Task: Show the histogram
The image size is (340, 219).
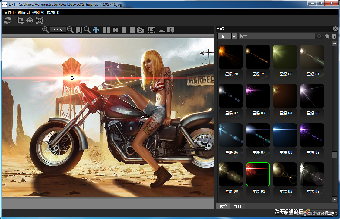Action: 162,30
